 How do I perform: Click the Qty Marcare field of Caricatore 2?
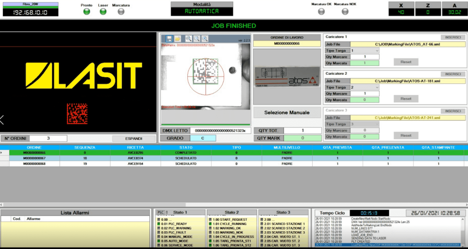click(x=365, y=93)
